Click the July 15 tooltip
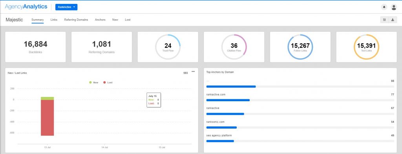Image resolution: width=402 pixels, height=154 pixels. (154, 100)
